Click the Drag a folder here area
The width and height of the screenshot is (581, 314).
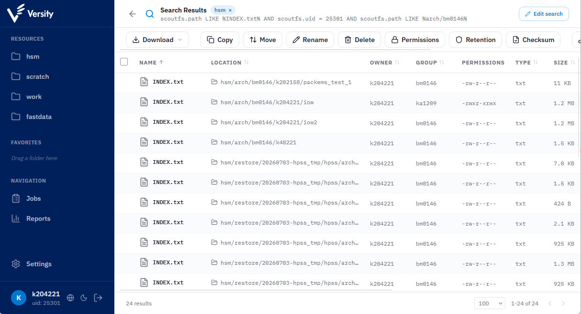34,158
